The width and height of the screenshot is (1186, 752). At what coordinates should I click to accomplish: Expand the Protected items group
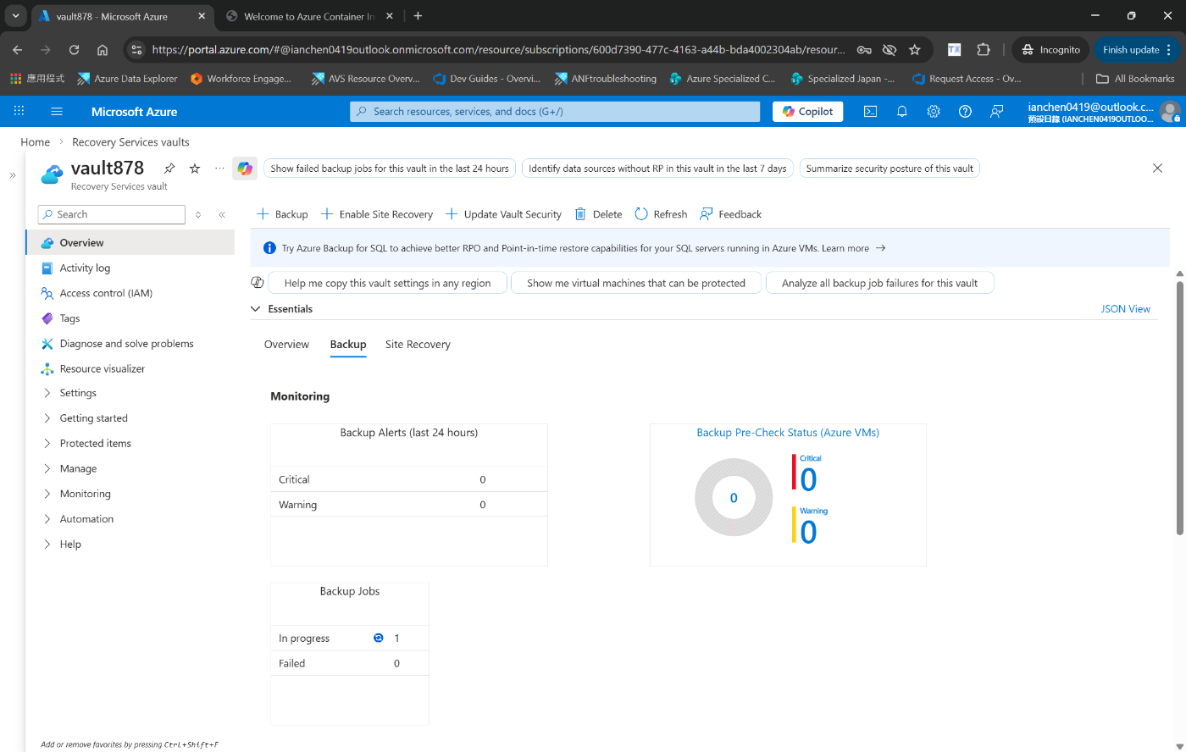tap(47, 444)
